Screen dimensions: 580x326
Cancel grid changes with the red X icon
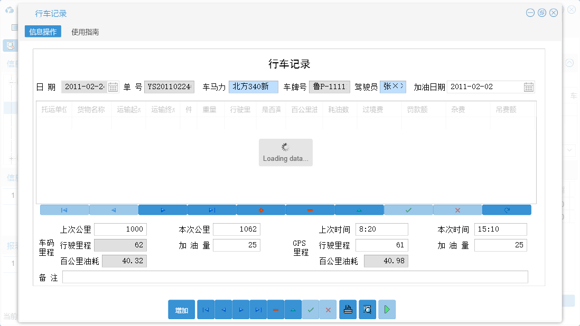coord(457,209)
